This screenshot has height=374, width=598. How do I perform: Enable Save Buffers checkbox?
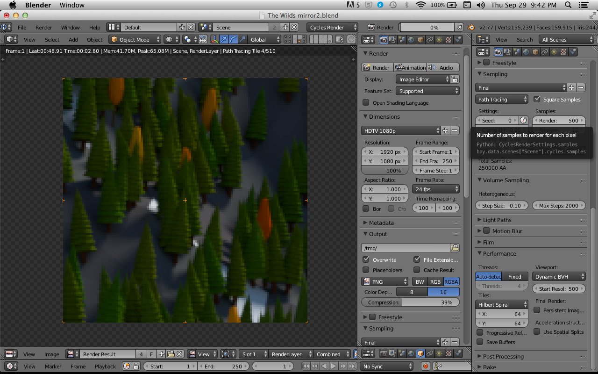pos(480,342)
